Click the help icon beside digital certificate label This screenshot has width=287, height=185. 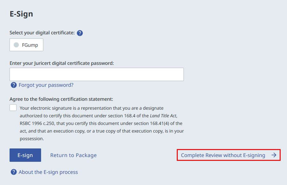click(80, 33)
